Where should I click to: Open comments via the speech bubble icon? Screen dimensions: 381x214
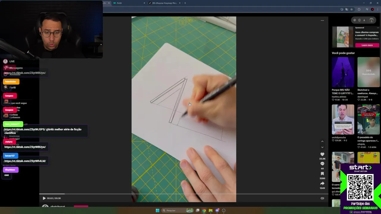(x=322, y=164)
